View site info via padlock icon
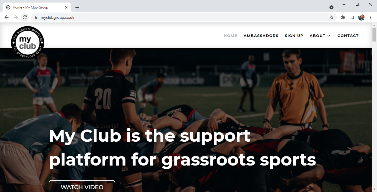This screenshot has height=192, width=377. 36,17
